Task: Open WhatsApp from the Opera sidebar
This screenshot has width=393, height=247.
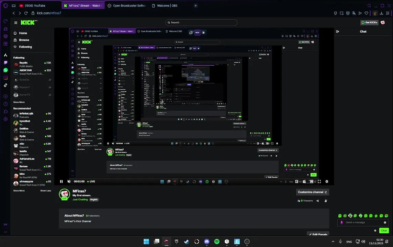Action: coord(5,70)
